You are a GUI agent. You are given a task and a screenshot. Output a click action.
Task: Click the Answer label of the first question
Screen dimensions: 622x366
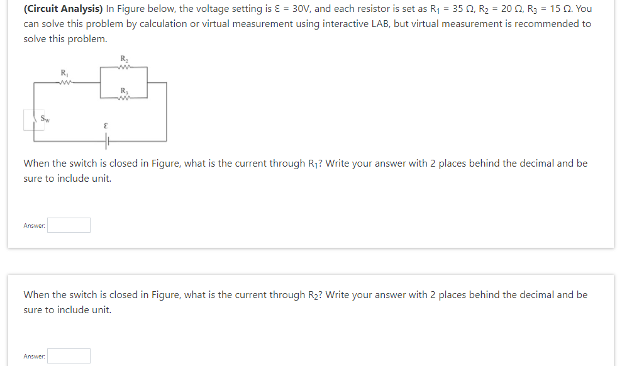pos(33,225)
